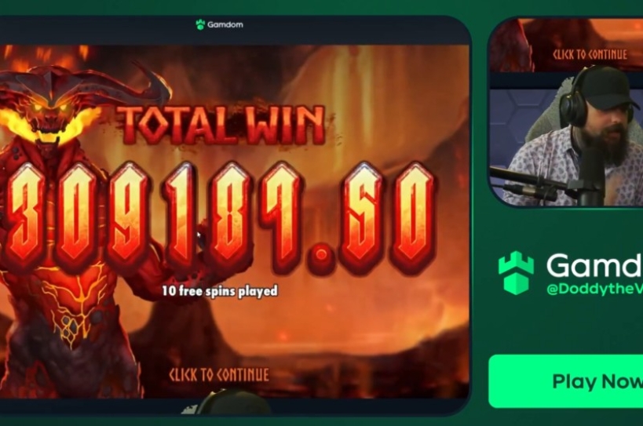Click the microphone in the webcam feed

click(590, 177)
